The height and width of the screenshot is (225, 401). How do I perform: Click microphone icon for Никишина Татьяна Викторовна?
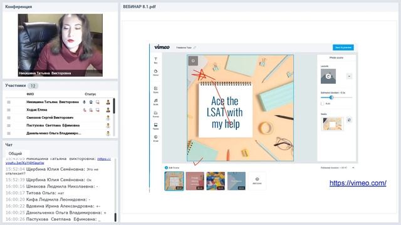(84, 102)
